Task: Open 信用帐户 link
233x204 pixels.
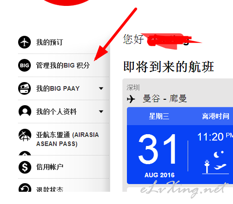Action: [49, 167]
